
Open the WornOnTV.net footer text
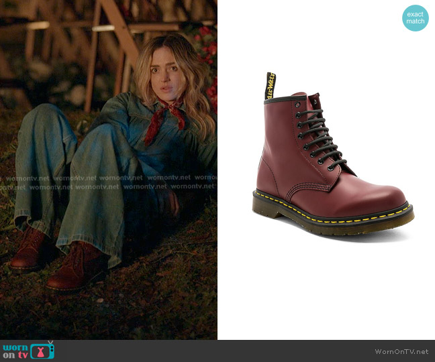pos(401,351)
